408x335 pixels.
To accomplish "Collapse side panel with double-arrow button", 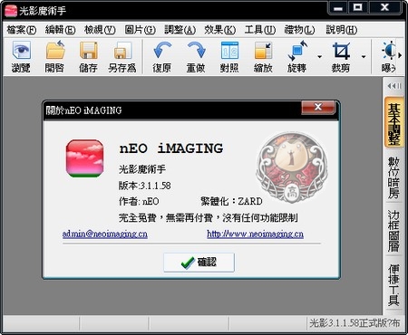I will pyautogui.click(x=394, y=86).
